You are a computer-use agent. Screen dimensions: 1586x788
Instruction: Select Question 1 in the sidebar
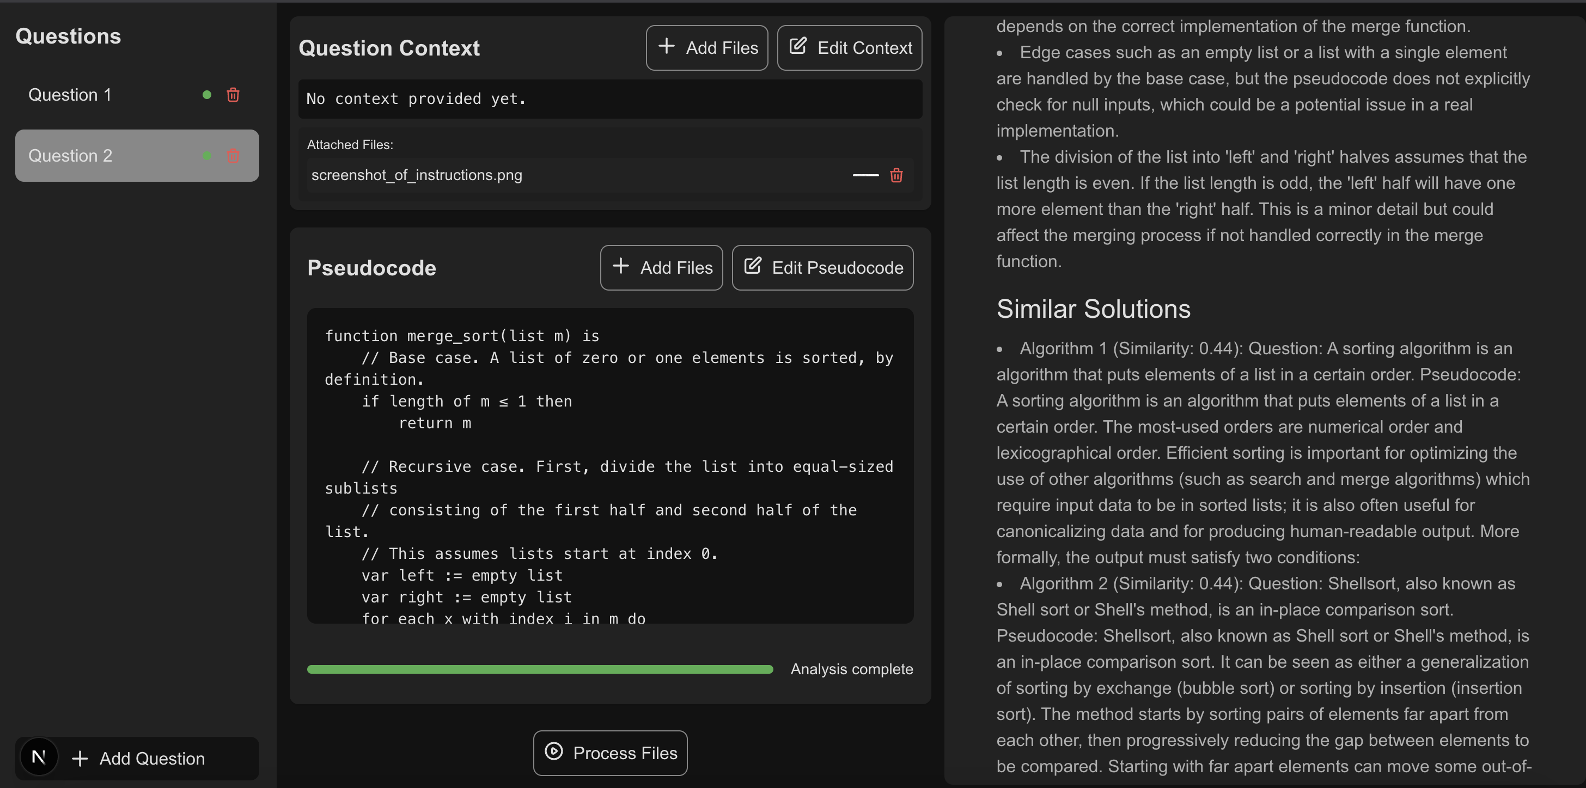[x=70, y=95]
